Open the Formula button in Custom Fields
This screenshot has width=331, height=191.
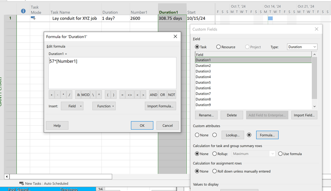267,135
